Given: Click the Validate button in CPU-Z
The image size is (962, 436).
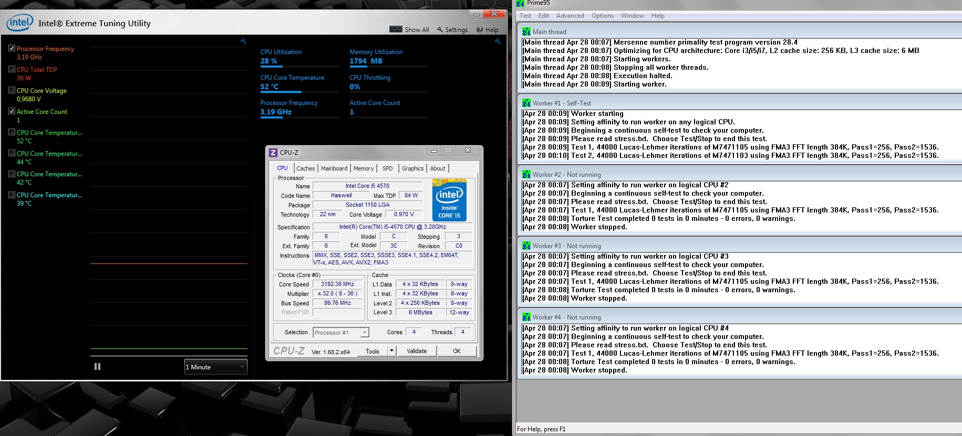Looking at the screenshot, I should 417,351.
